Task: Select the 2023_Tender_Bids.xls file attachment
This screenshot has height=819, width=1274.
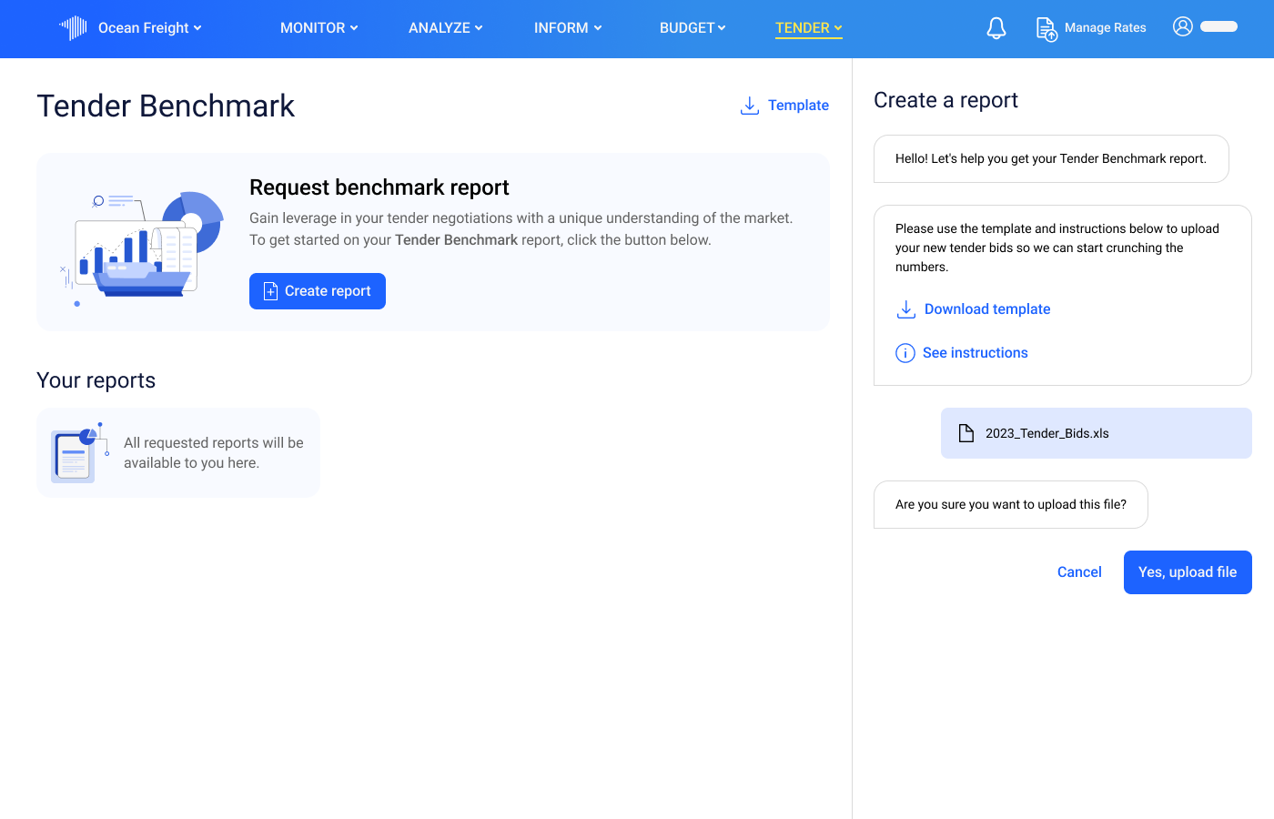Action: [x=1096, y=432]
